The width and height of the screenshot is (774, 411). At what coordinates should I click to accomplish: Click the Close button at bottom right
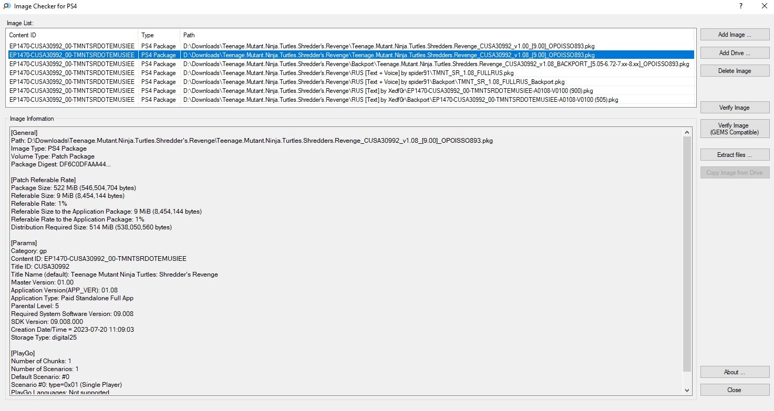[x=735, y=390]
